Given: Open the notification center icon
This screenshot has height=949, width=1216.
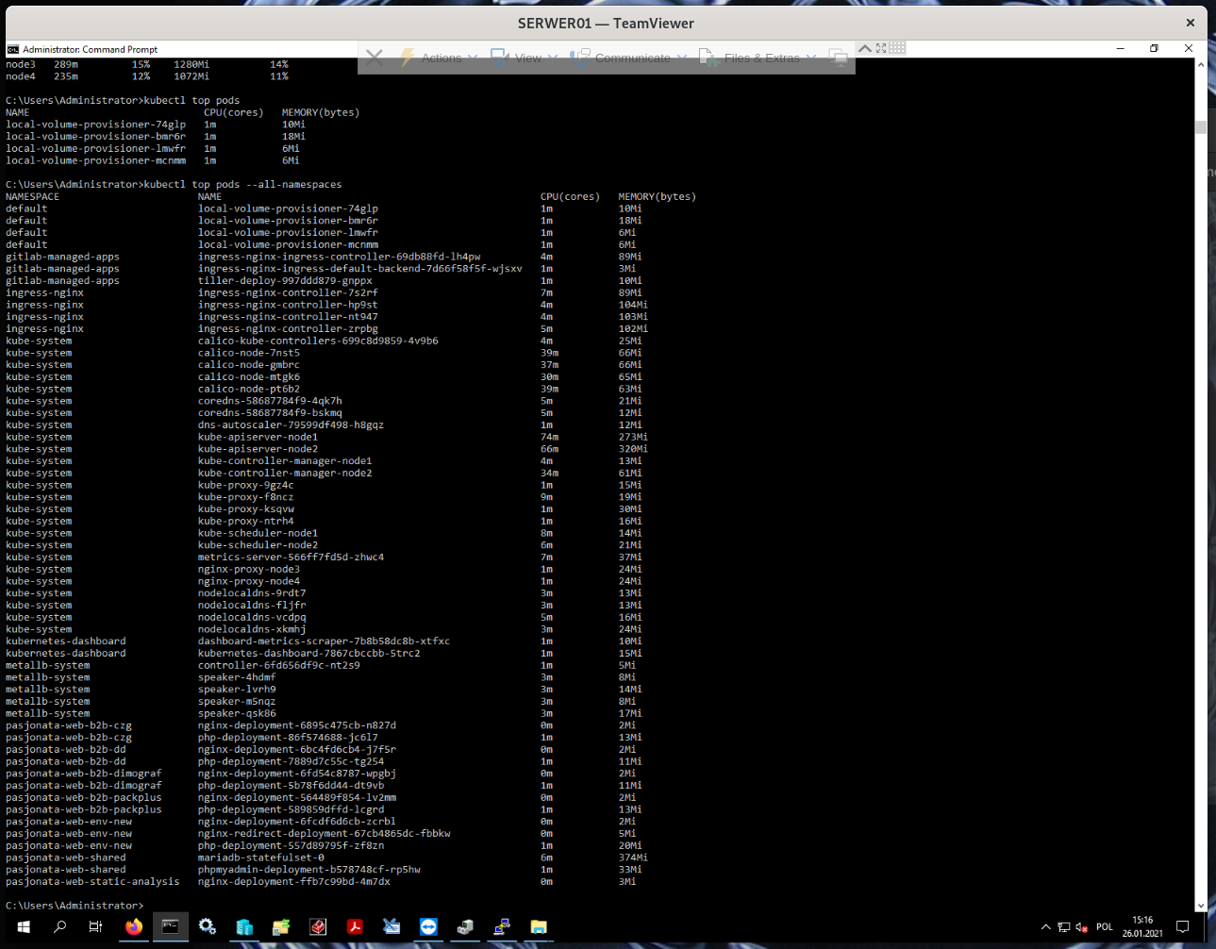Looking at the screenshot, I should [x=1182, y=927].
